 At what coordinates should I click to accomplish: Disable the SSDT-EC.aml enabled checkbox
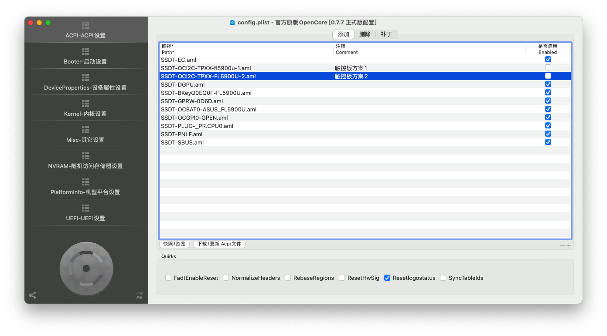548,60
